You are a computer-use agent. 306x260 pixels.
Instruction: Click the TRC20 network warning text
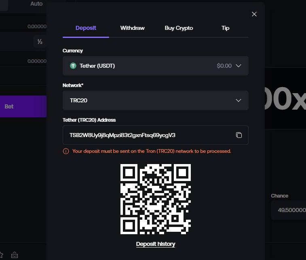[x=152, y=151]
